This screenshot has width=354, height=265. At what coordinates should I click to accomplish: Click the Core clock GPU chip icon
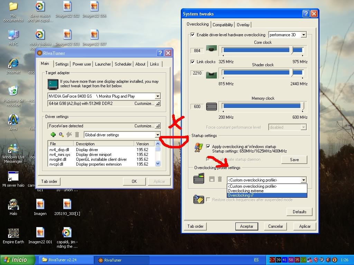coord(211,49)
